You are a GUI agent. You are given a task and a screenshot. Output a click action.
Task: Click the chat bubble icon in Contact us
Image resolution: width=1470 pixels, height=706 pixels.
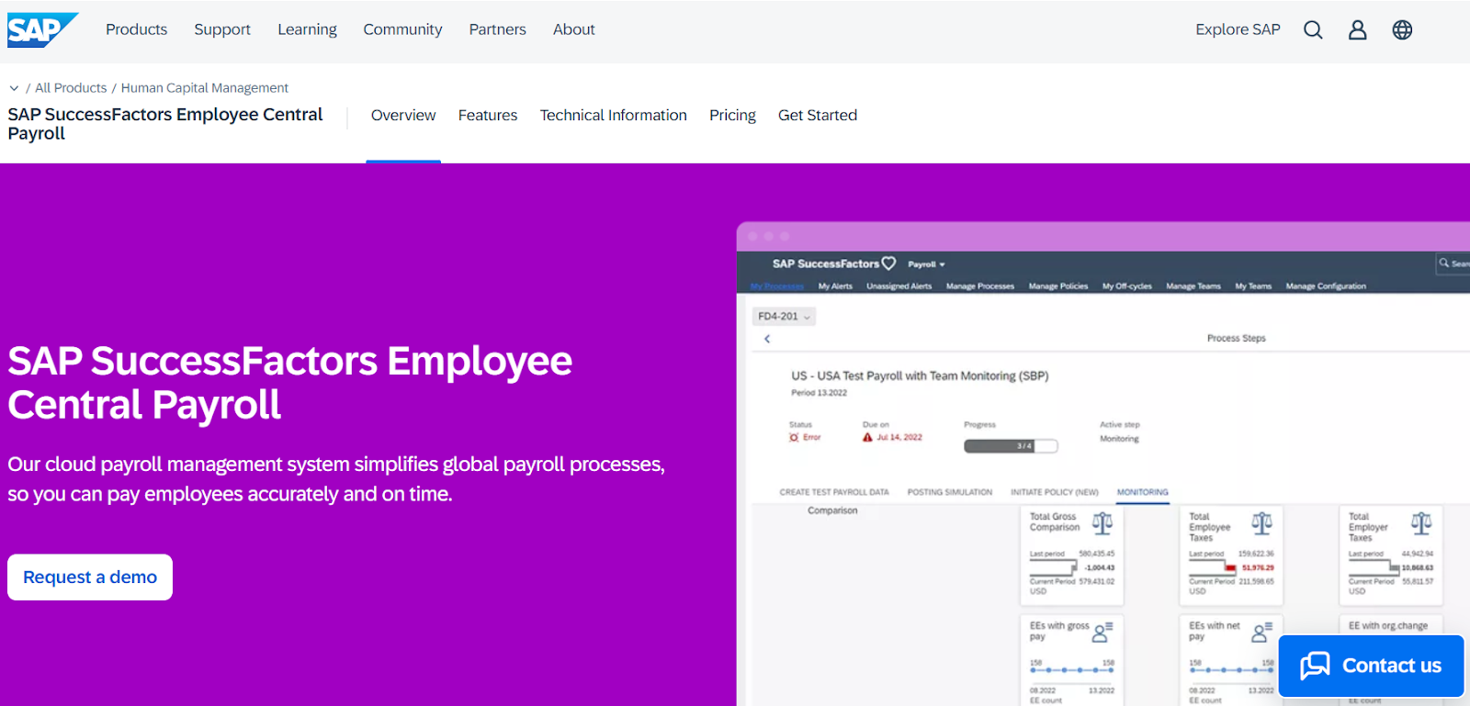click(x=1315, y=666)
